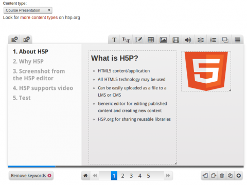Select the advanced text (TT) tool
This screenshot has width=247, height=185.
click(x=126, y=40)
